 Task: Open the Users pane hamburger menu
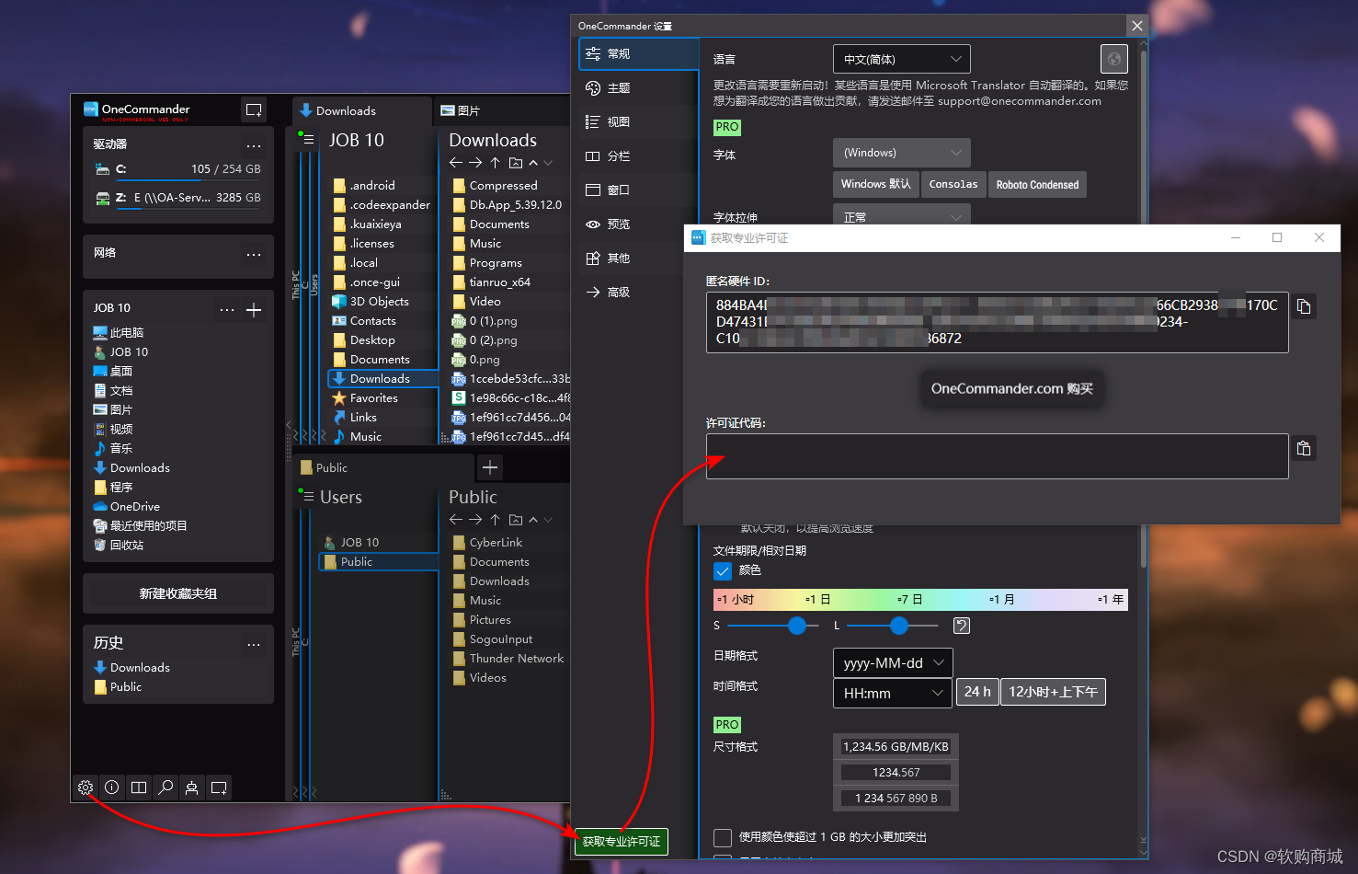(x=306, y=497)
